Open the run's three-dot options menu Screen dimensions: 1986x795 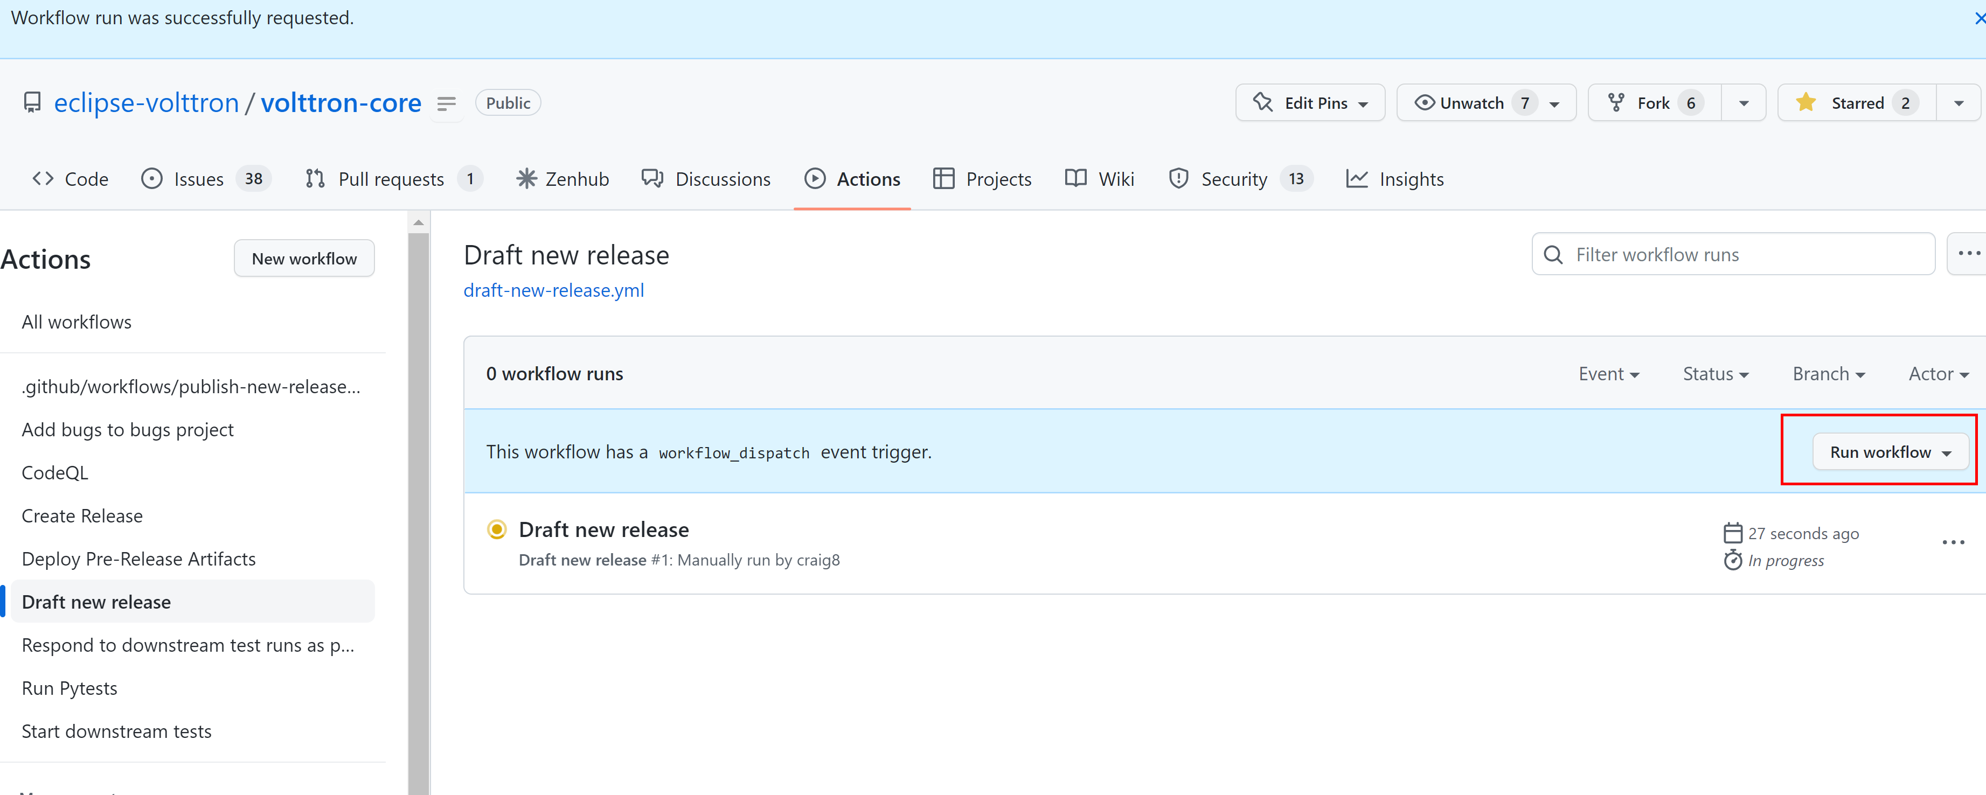point(1953,542)
